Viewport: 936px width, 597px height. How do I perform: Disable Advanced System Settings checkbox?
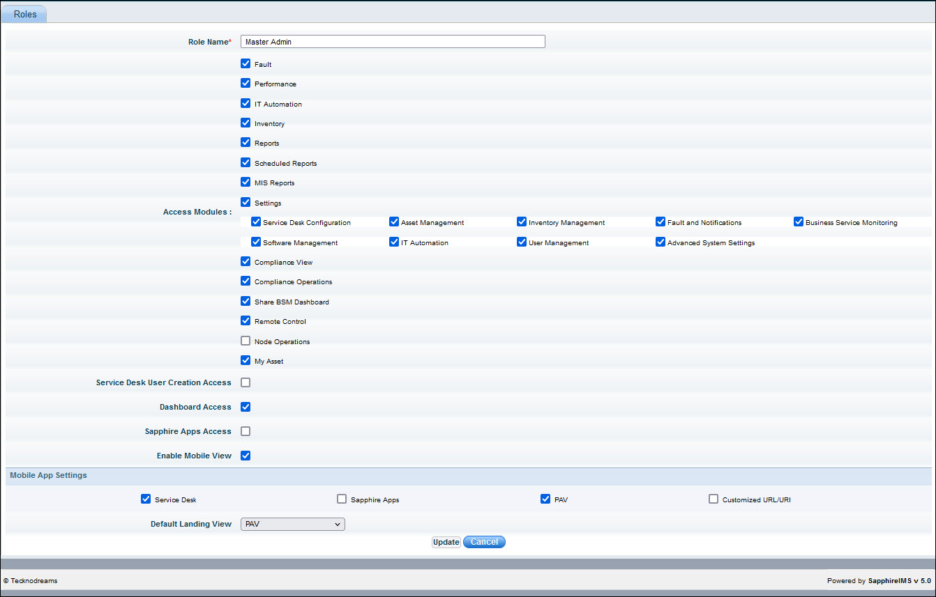click(x=661, y=242)
